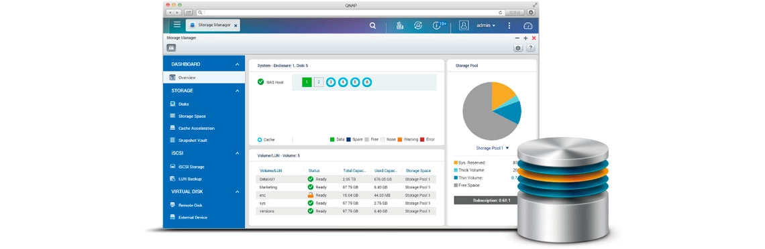The height and width of the screenshot is (249, 765).
Task: Open Storage Manager help button
Action: (x=530, y=48)
